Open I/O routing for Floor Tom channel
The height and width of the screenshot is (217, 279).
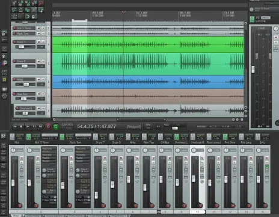[x=152, y=138]
